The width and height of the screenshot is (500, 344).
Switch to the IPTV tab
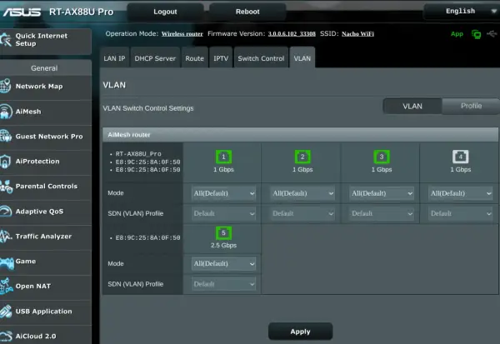pos(221,57)
